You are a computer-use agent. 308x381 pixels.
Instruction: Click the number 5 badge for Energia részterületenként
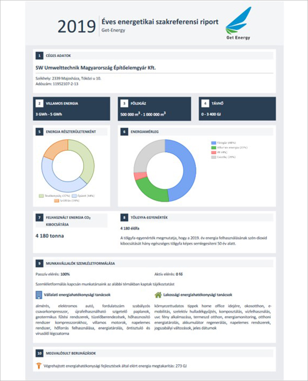(x=38, y=132)
